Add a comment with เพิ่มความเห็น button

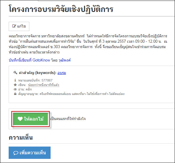[30, 153]
